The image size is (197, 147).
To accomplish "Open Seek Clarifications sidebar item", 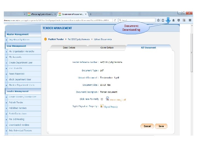I will pos(24,114).
